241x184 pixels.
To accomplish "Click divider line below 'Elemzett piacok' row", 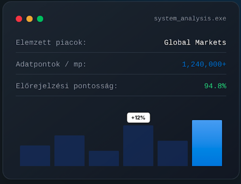I will pos(121,52).
